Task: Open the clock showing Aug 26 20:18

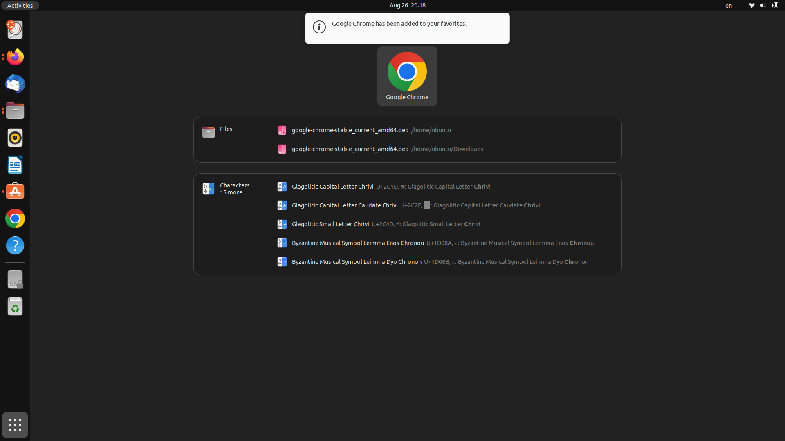Action: [408, 5]
